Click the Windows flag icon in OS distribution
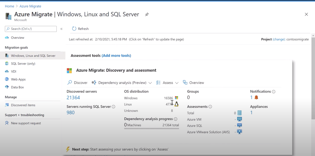315x156 pixels. tap(176, 98)
